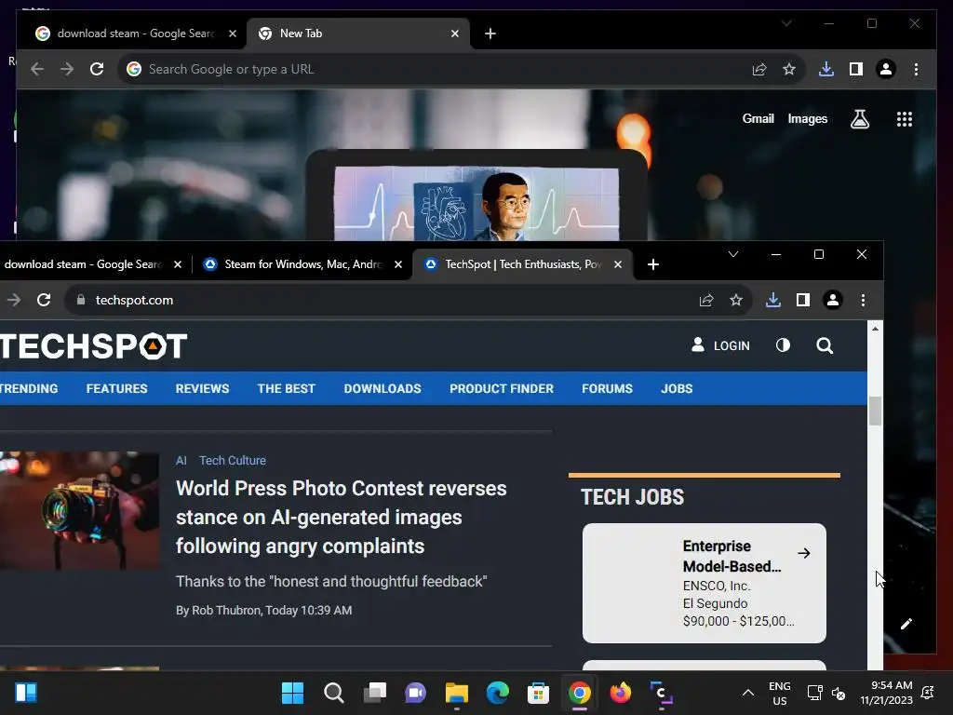This screenshot has height=715, width=953.
Task: Click the TechSpot page scrollbar thumb
Action: pyautogui.click(x=875, y=411)
